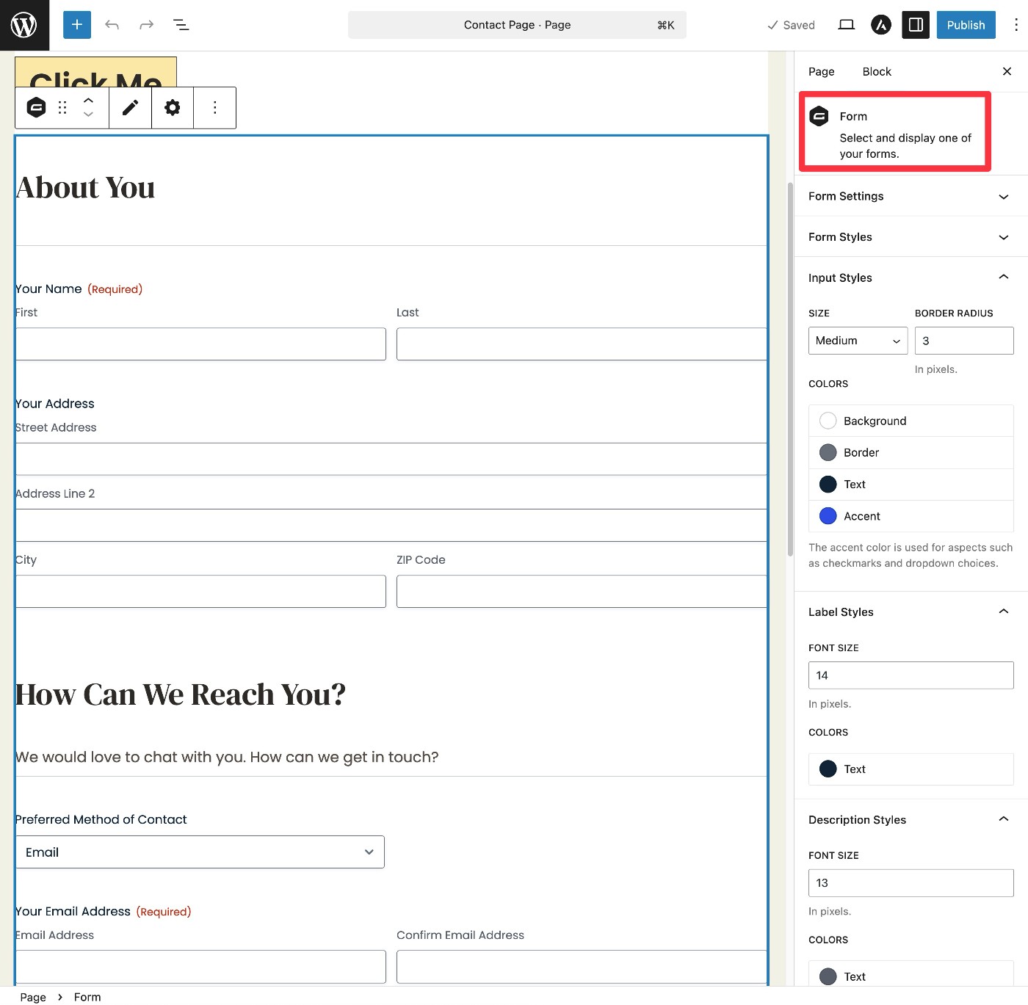Image resolution: width=1028 pixels, height=1005 pixels.
Task: Open the Size Medium dropdown
Action: point(858,341)
